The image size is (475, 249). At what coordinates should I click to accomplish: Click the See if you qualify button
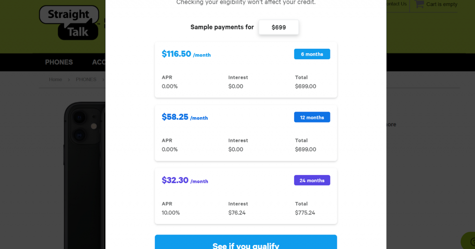point(245,243)
